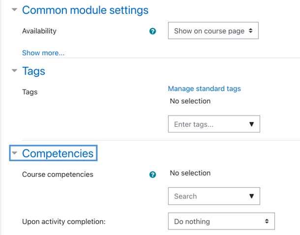Click the arrows in the Availability select

[x=250, y=30]
